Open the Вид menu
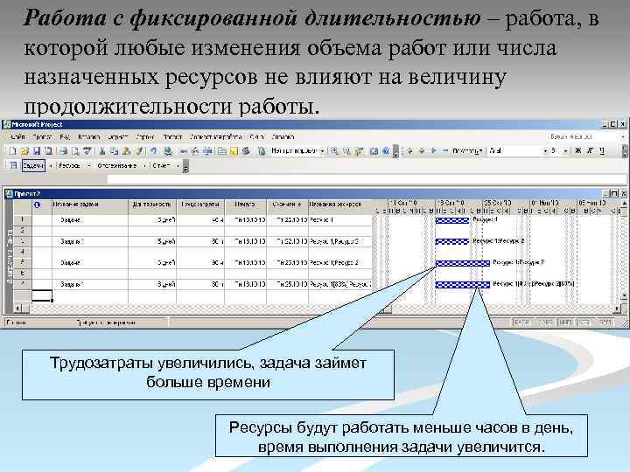This screenshot has height=472, width=630. pyautogui.click(x=65, y=137)
